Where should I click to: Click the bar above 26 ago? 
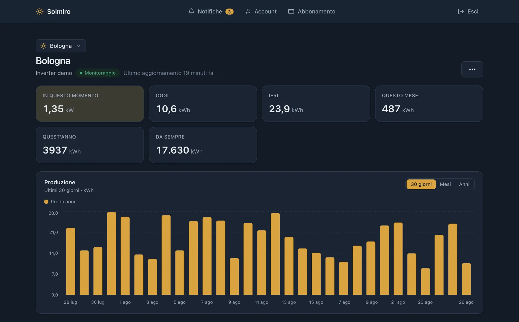[x=466, y=279]
